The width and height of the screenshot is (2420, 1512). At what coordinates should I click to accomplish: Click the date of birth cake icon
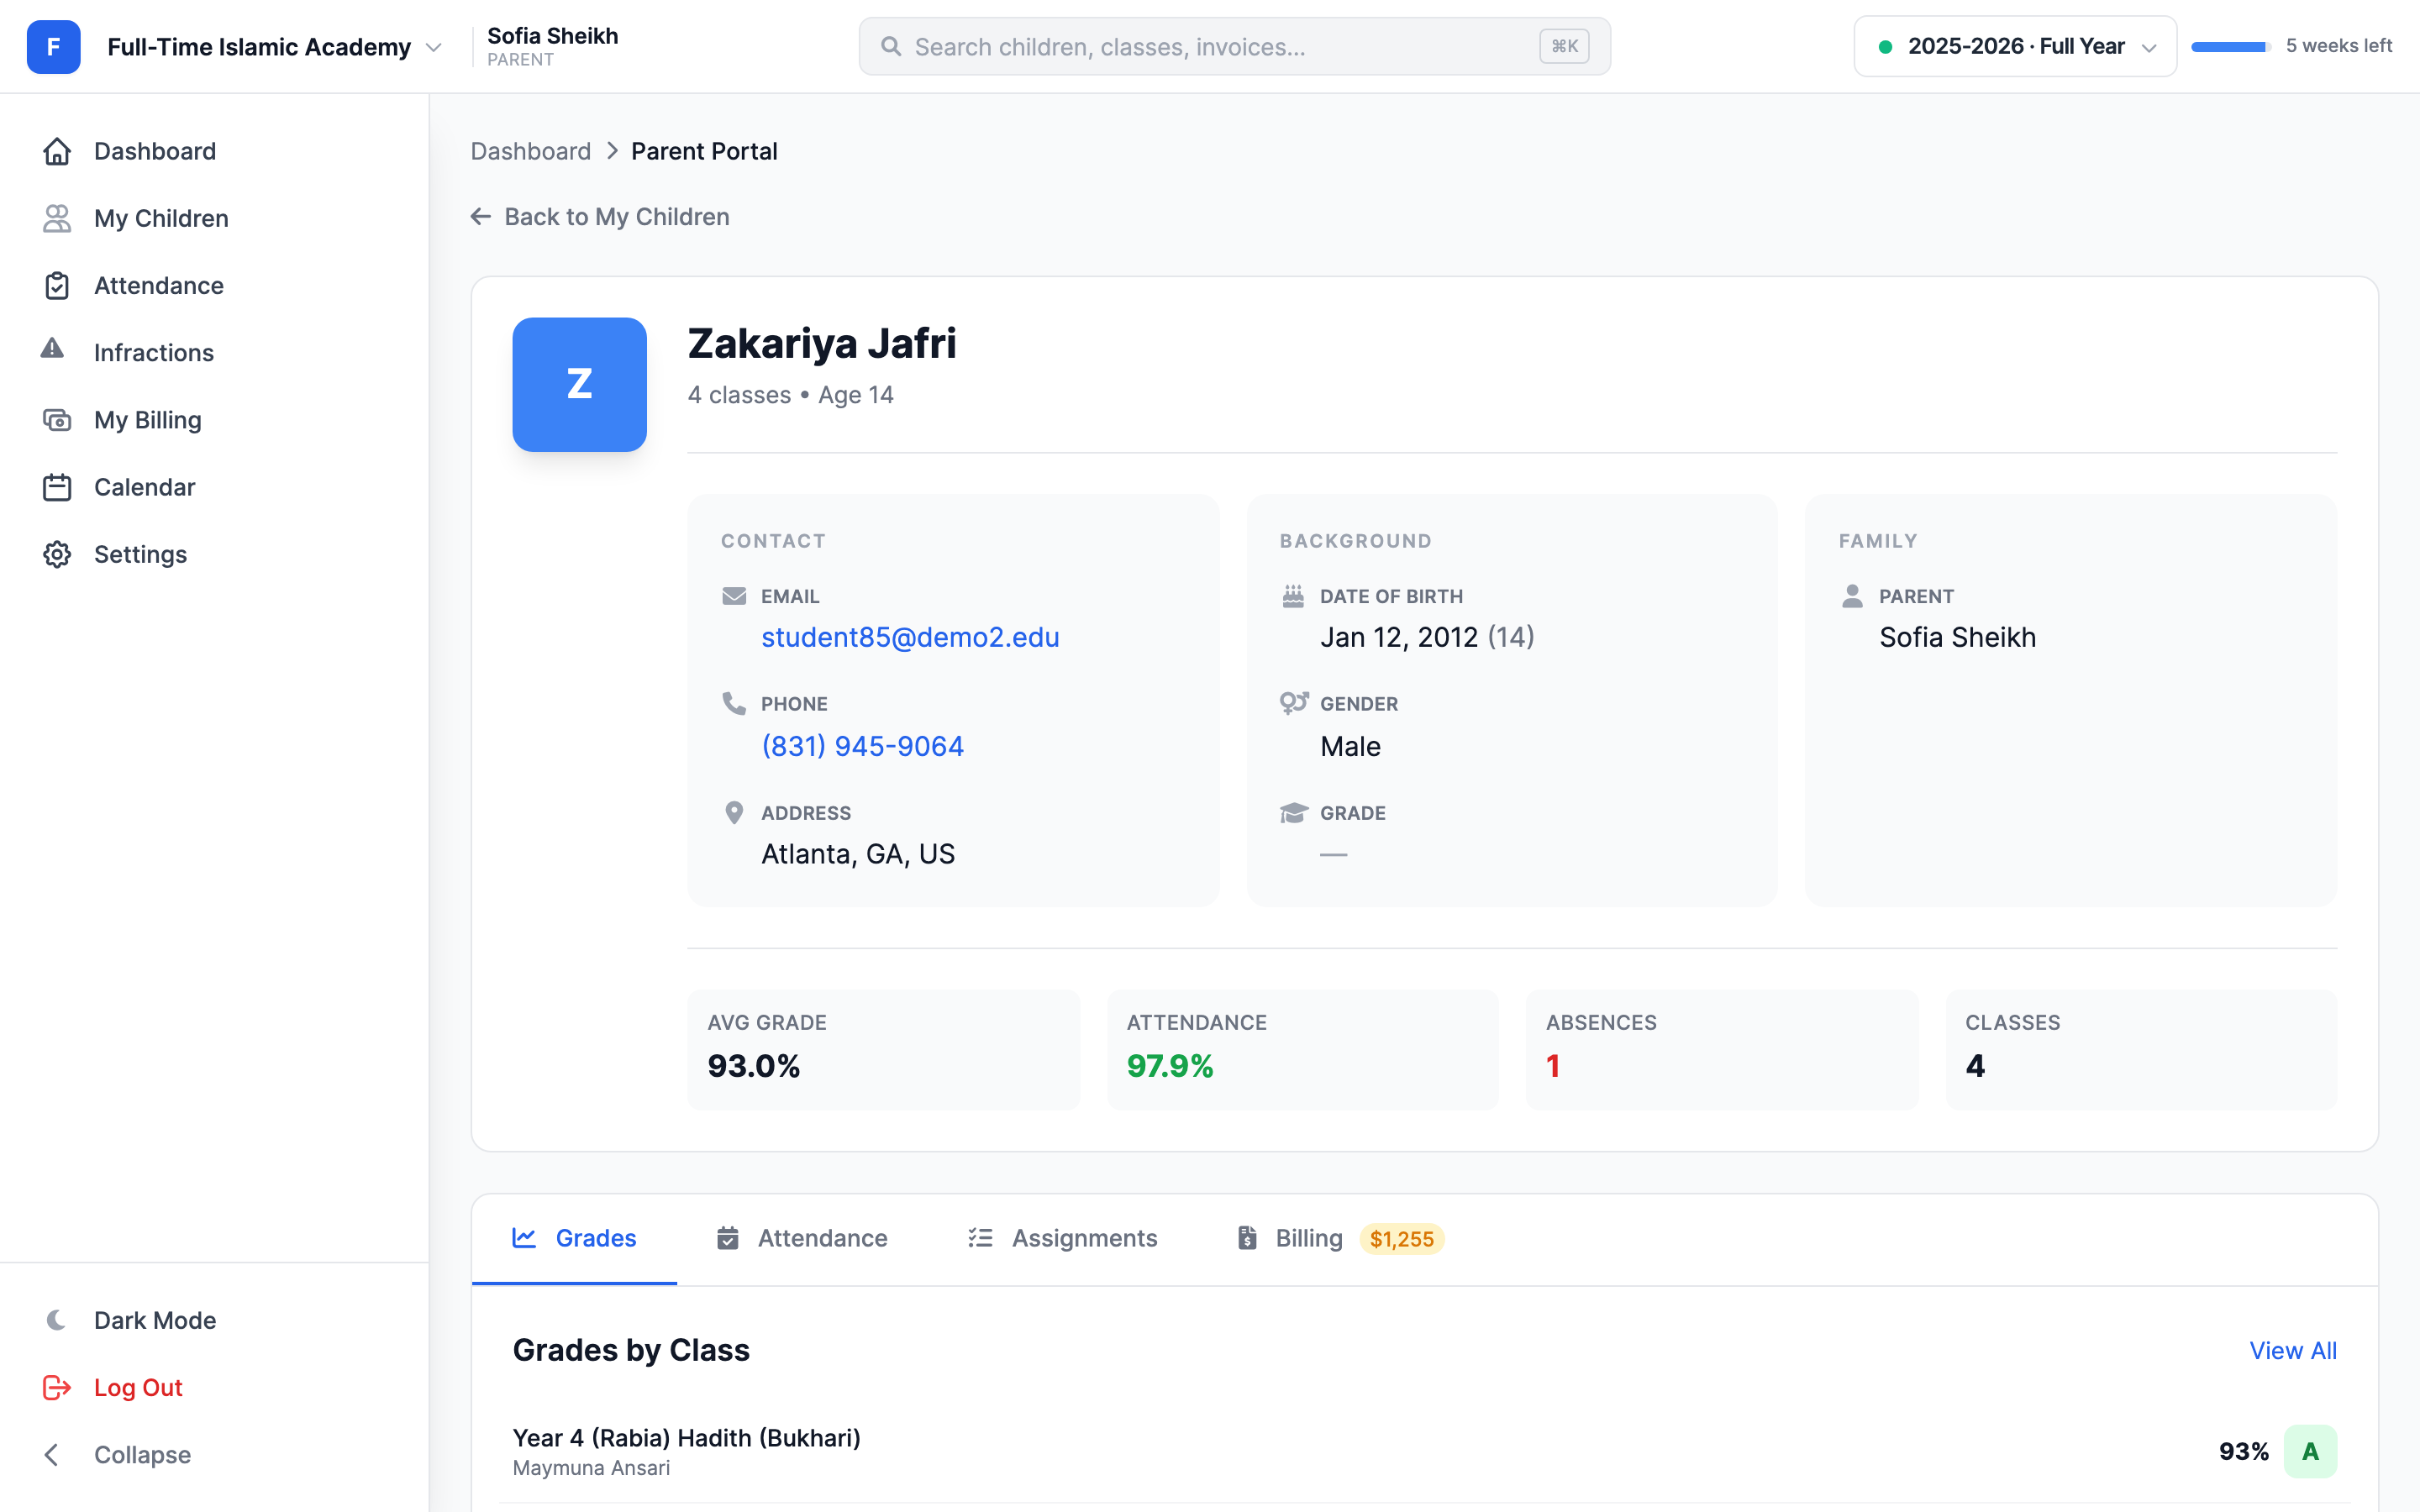pos(1293,596)
